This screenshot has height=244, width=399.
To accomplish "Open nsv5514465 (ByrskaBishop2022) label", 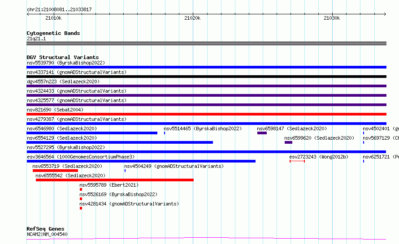I will [203, 128].
